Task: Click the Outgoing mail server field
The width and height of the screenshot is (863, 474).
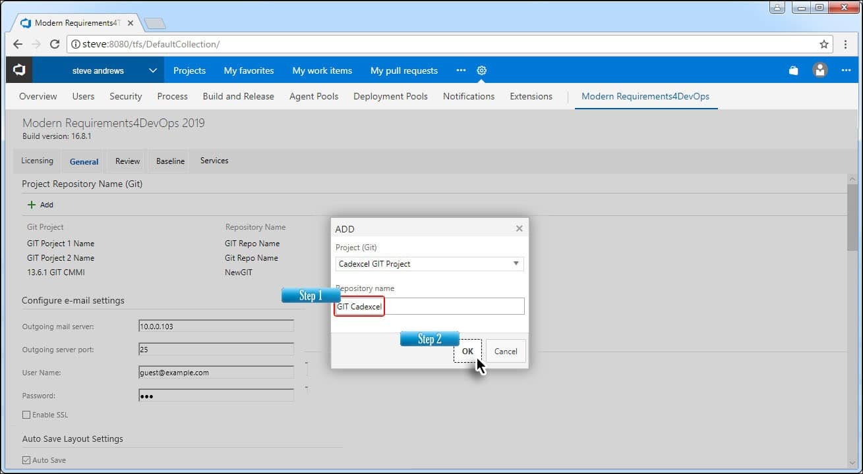Action: (216, 326)
